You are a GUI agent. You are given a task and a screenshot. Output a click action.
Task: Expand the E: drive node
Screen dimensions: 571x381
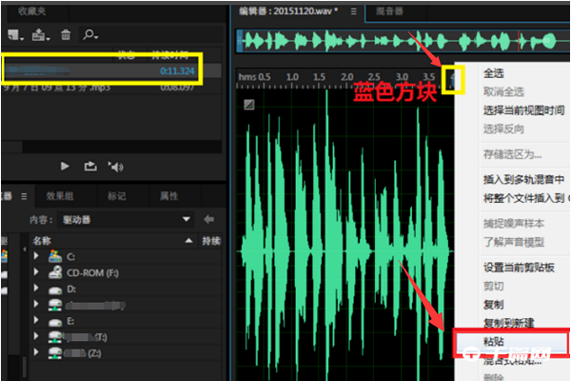36,320
